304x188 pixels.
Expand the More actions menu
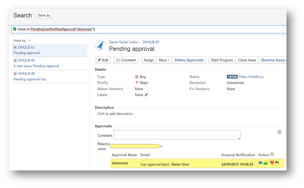point(164,60)
